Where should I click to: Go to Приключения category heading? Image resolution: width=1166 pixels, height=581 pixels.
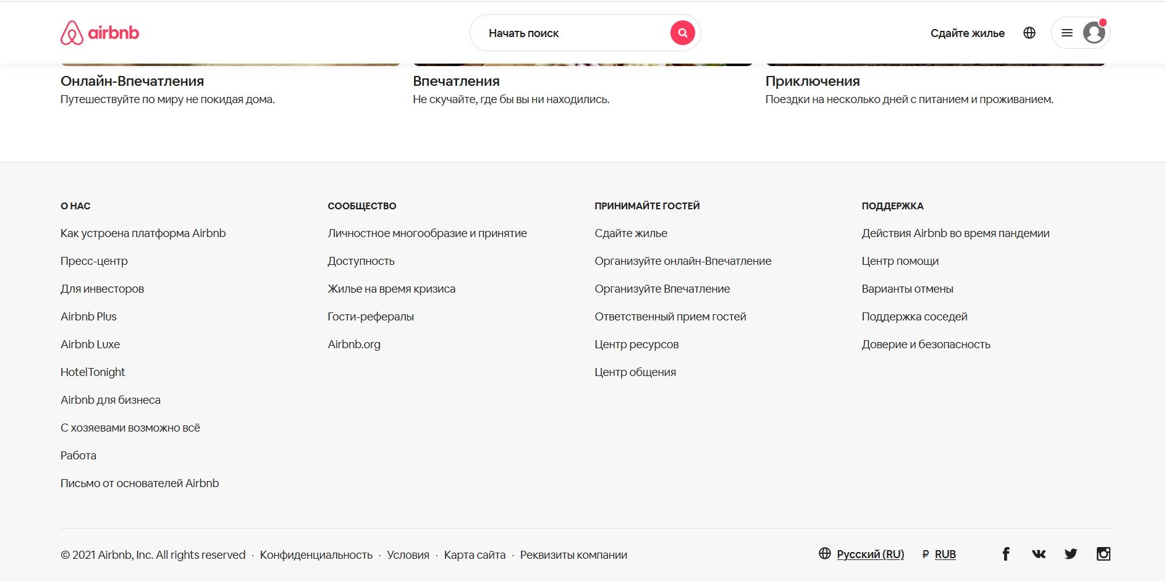coord(812,81)
